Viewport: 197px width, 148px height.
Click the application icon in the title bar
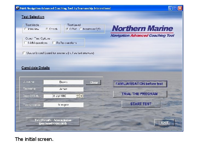[18, 8]
